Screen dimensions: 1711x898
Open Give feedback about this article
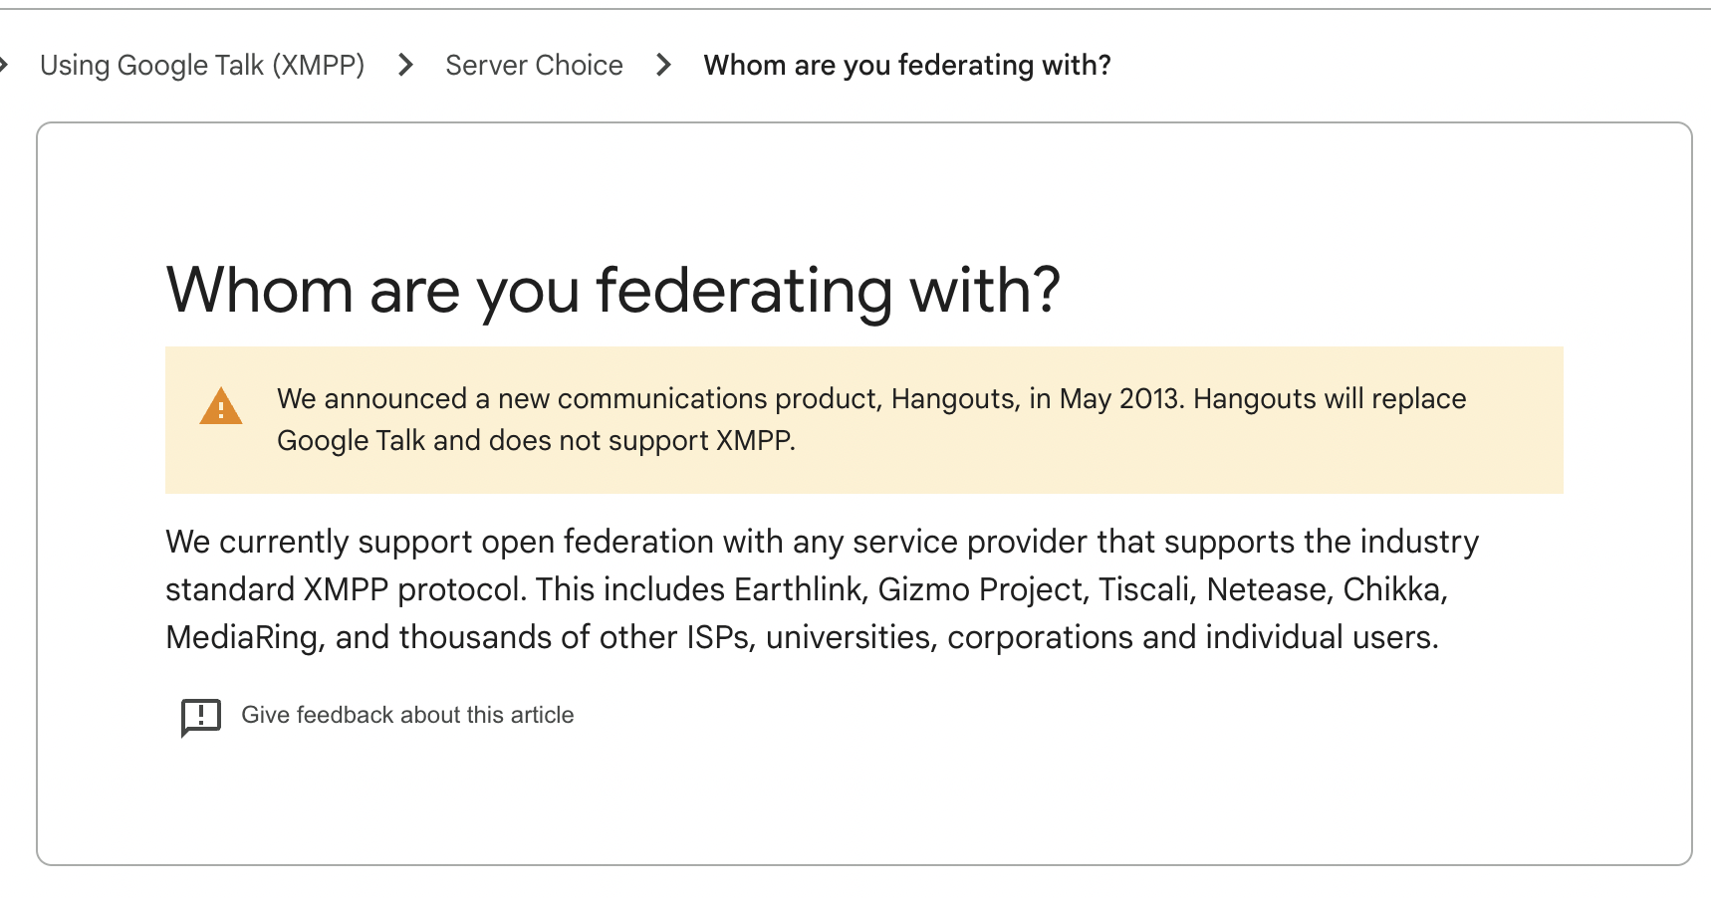click(407, 716)
